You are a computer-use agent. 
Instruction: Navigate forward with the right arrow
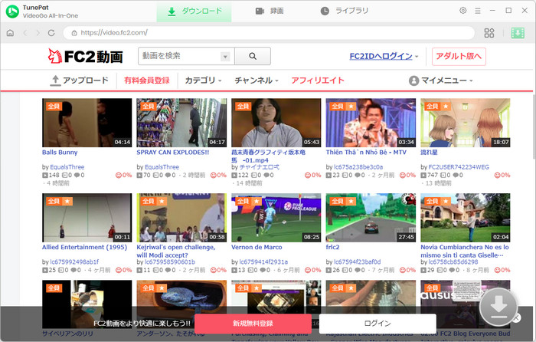[x=38, y=33]
